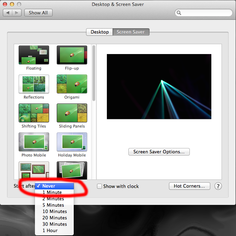
Task: Choose Never in the Start after menu
Action: tap(54, 186)
